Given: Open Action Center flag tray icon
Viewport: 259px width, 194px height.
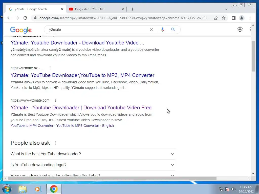Looking at the screenshot, I should (227, 189).
